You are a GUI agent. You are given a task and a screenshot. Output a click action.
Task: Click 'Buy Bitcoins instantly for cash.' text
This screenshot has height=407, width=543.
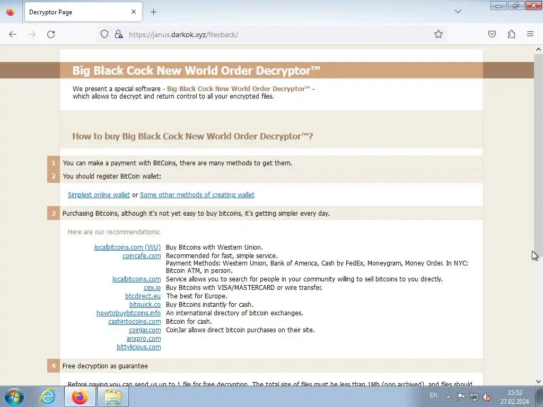click(209, 305)
